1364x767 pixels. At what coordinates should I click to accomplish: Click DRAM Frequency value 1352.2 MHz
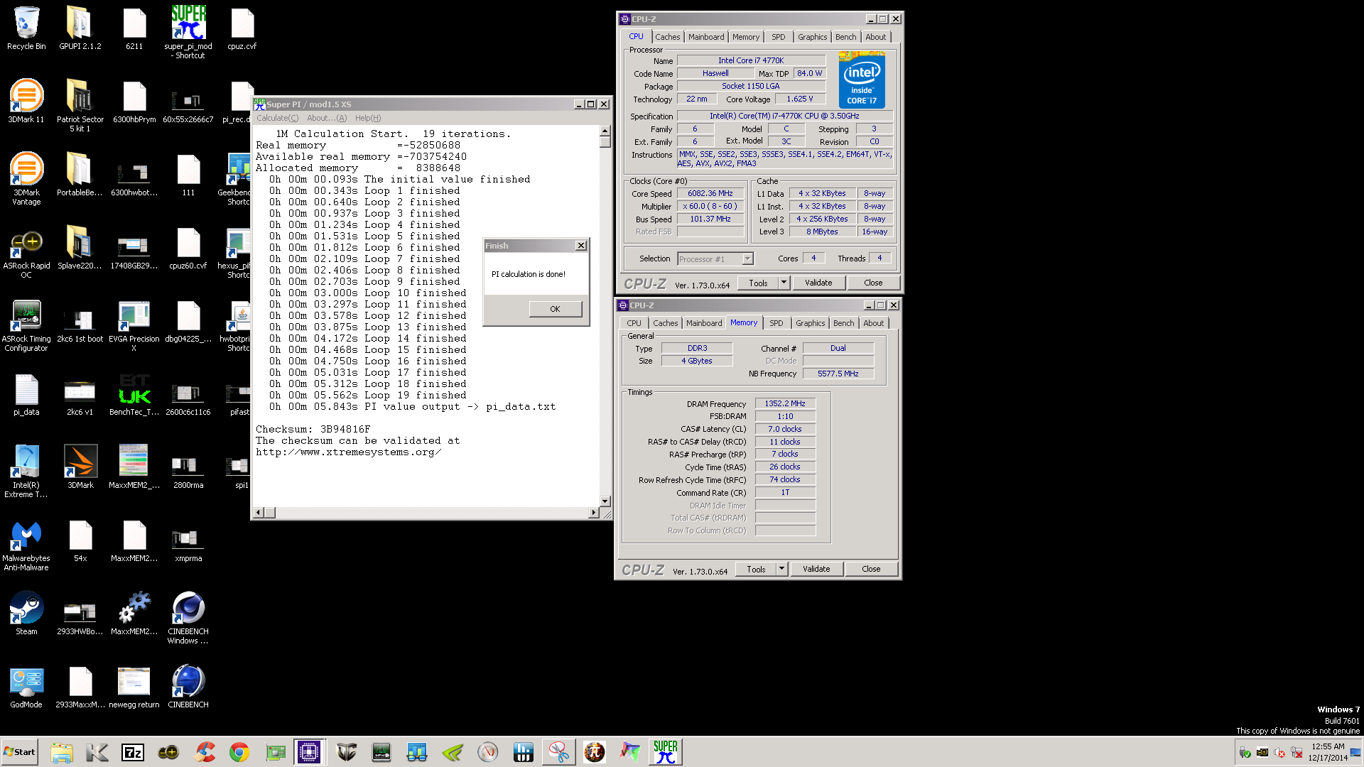point(785,403)
